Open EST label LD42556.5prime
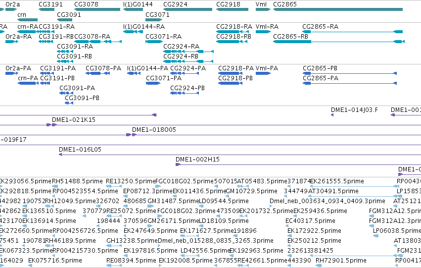The image size is (421, 268). pos(206,250)
